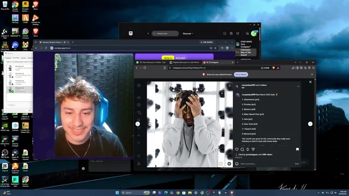Open comments with the speech bubble icon
This screenshot has height=196, width=349.
click(x=242, y=149)
